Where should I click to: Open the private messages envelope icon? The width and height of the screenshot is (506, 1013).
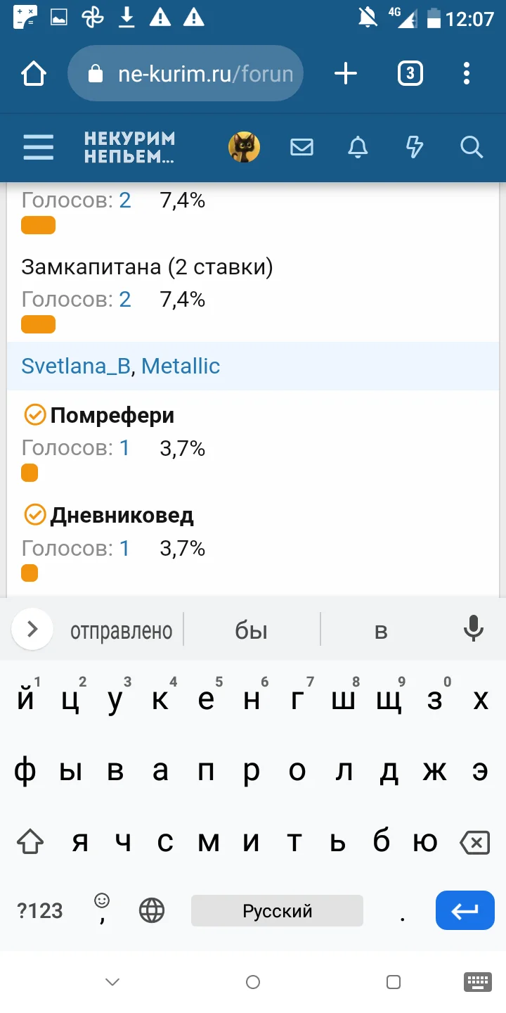tap(301, 147)
